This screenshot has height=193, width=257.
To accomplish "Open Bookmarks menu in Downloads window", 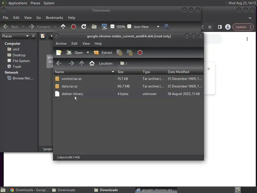I will [x=54, y=18].
